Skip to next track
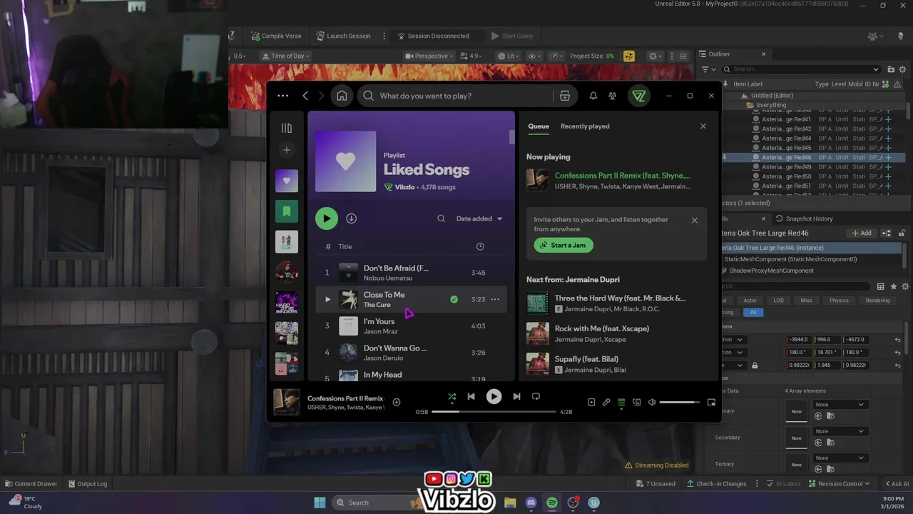This screenshot has width=913, height=514. [x=516, y=396]
